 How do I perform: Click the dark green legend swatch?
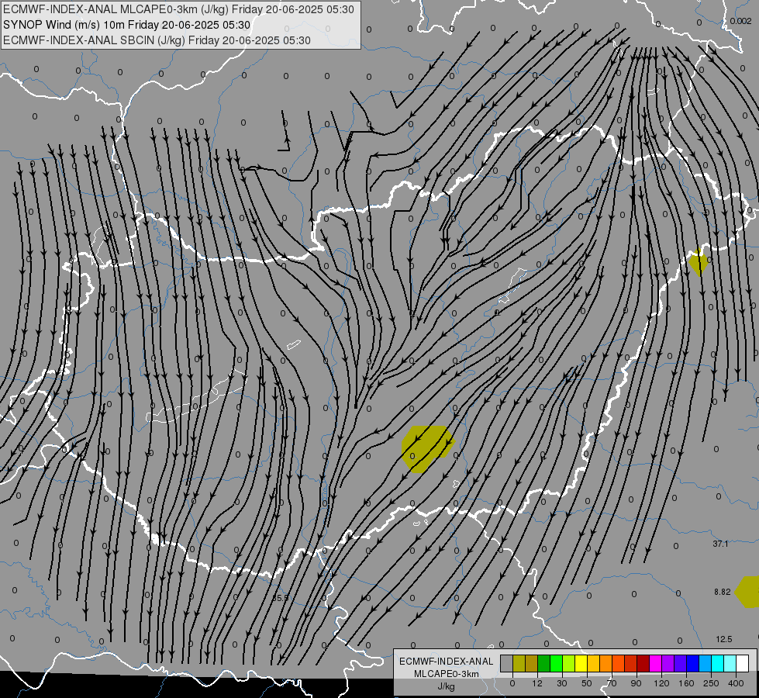pyautogui.click(x=544, y=664)
